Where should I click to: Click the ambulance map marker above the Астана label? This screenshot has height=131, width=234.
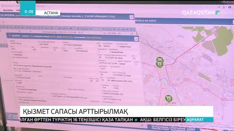[x=169, y=99]
